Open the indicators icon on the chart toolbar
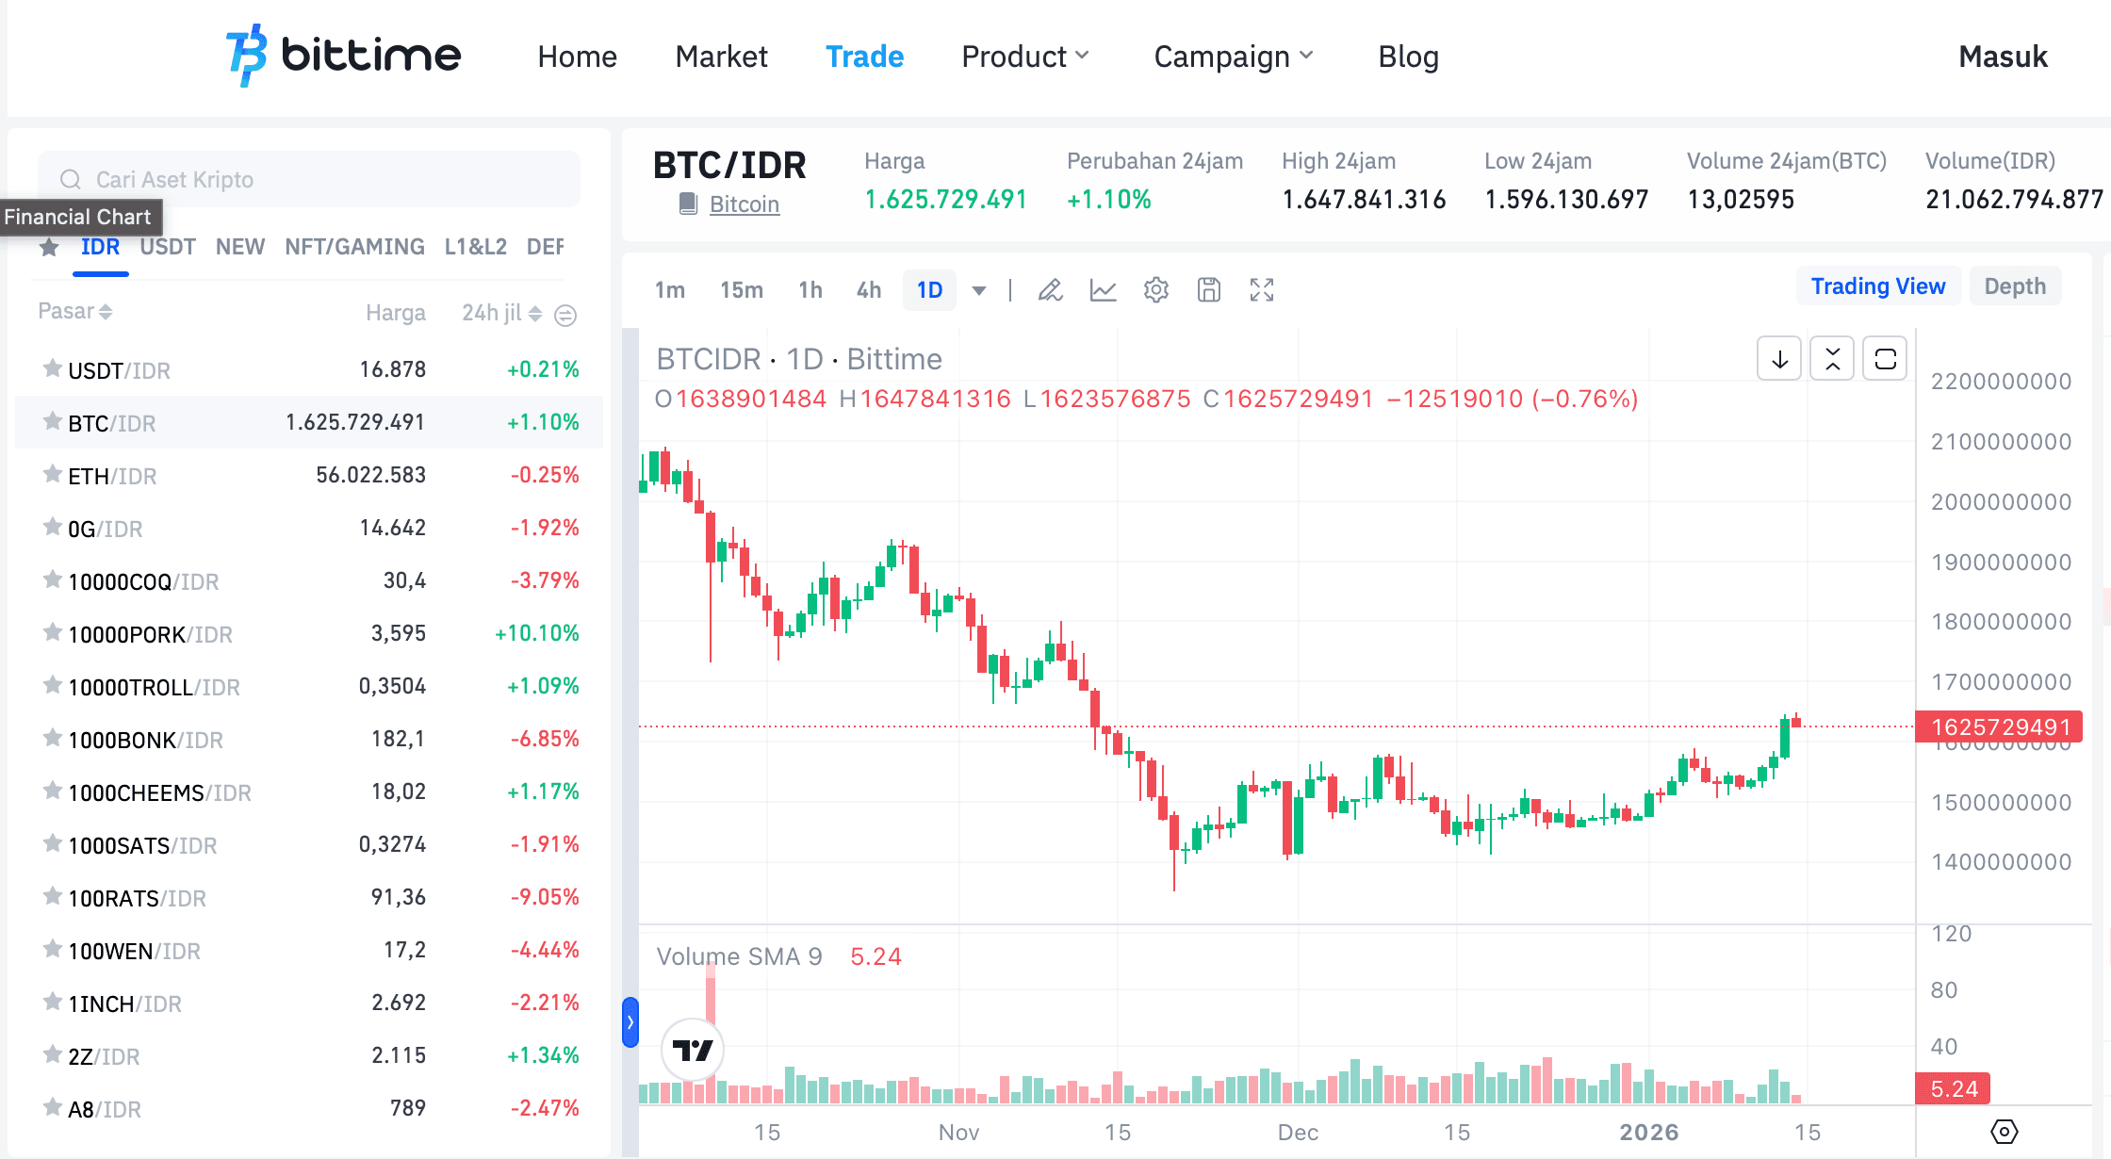 [x=1103, y=290]
